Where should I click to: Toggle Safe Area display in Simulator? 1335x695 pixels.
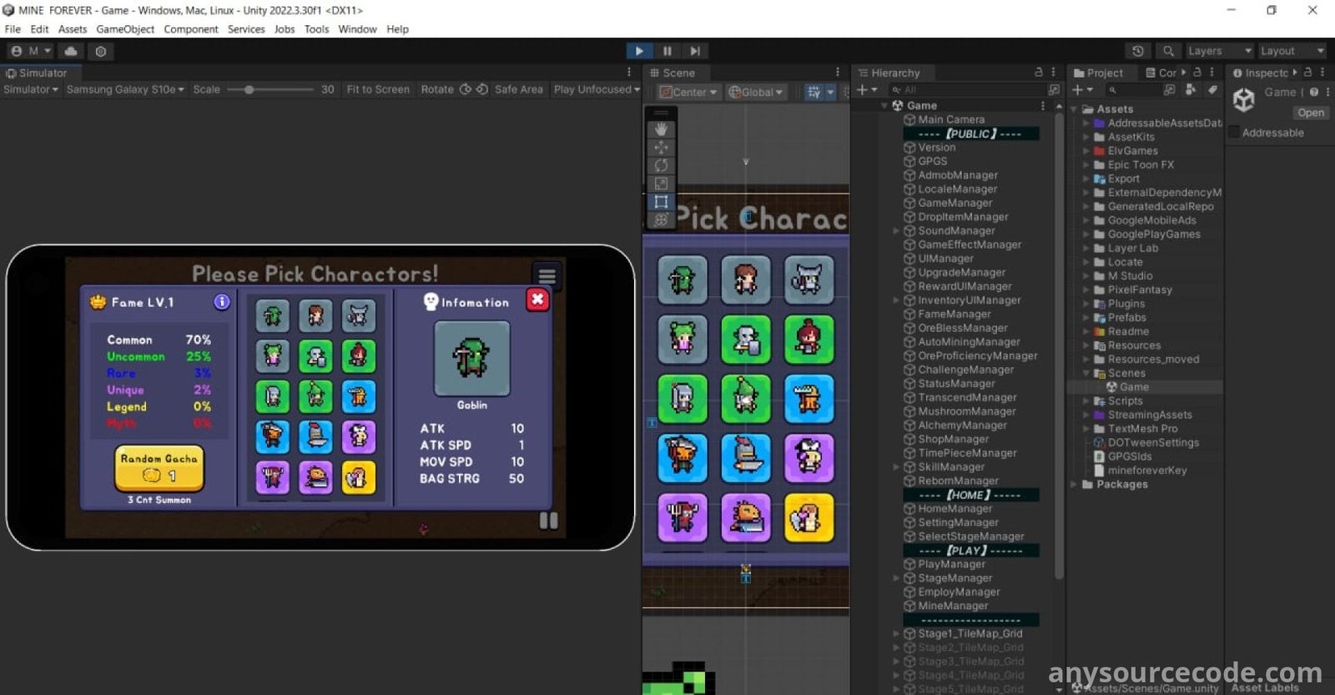coord(518,89)
